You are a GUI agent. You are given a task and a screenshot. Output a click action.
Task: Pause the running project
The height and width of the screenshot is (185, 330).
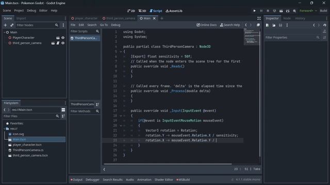tap(261, 11)
